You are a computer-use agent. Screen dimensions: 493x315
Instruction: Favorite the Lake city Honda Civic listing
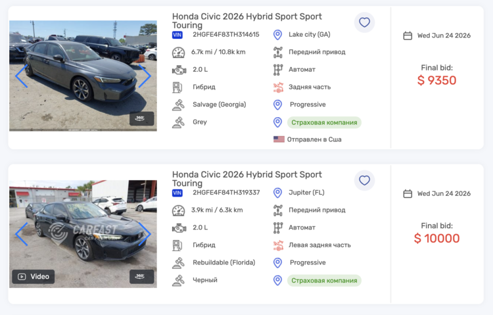pos(364,22)
